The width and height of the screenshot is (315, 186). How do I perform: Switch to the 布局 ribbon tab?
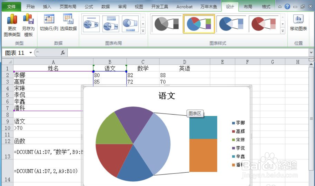(x=247, y=7)
